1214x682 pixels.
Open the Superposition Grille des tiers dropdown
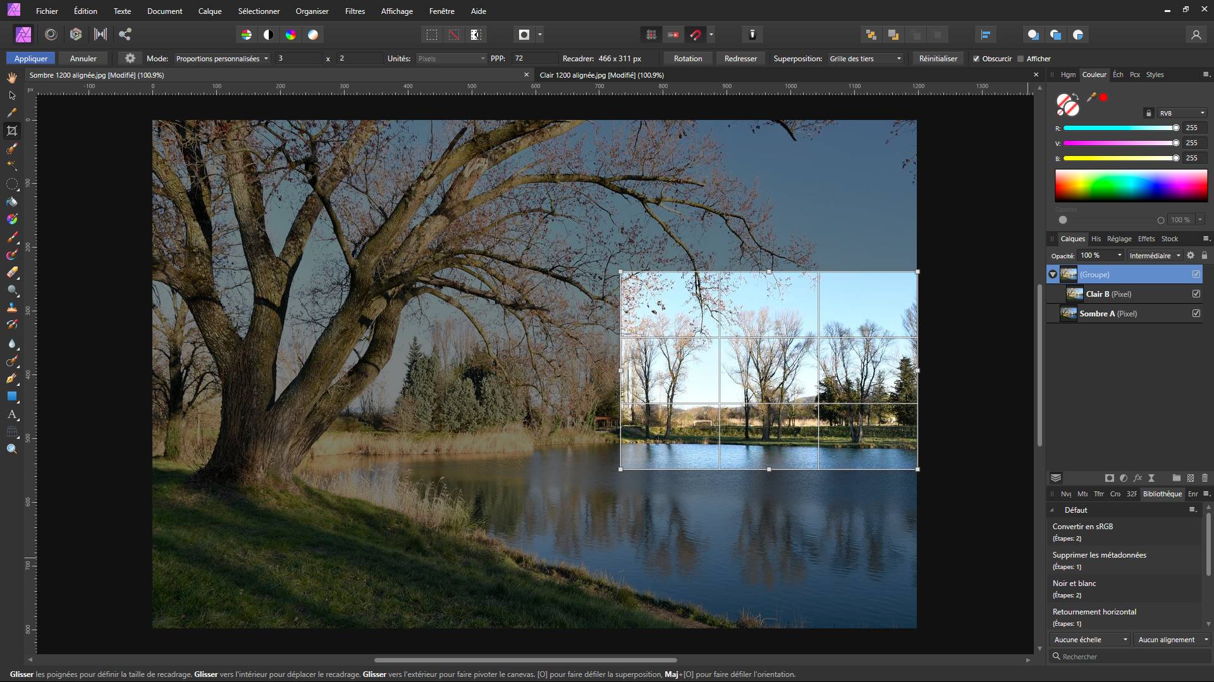tap(864, 59)
